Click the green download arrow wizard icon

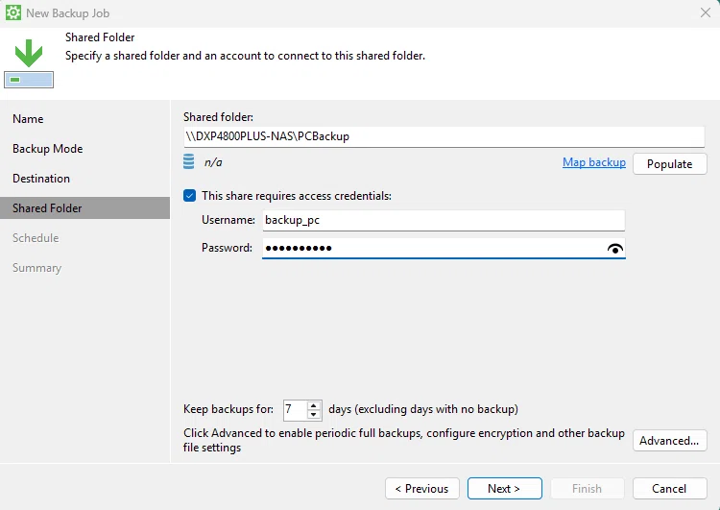(29, 63)
